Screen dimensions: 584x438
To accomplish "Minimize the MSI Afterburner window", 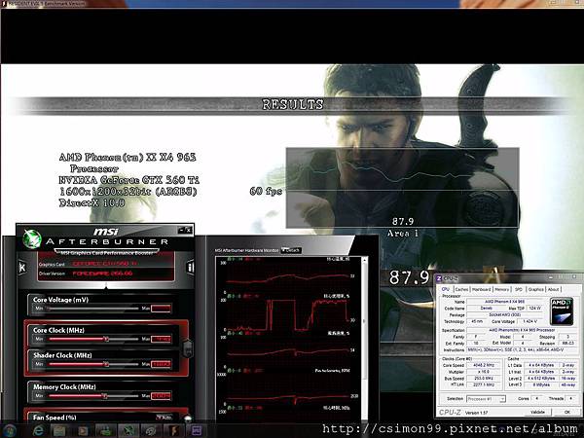I will [181, 230].
